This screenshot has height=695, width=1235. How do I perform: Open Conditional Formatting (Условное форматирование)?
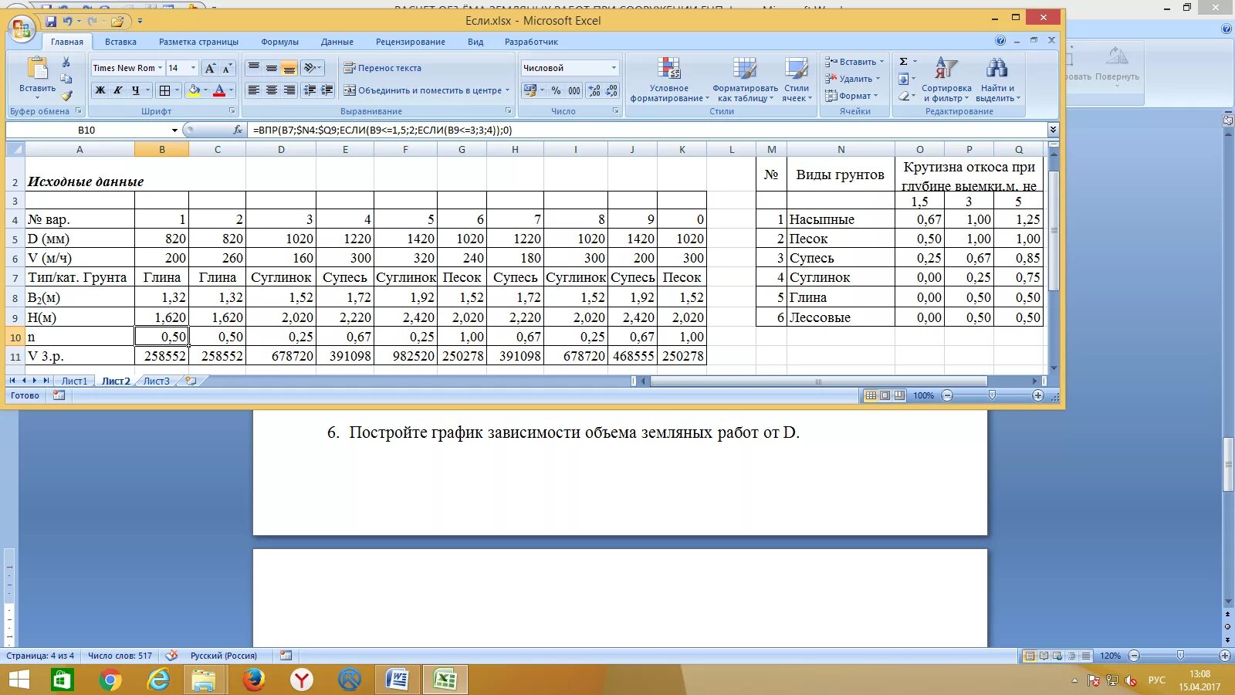668,80
